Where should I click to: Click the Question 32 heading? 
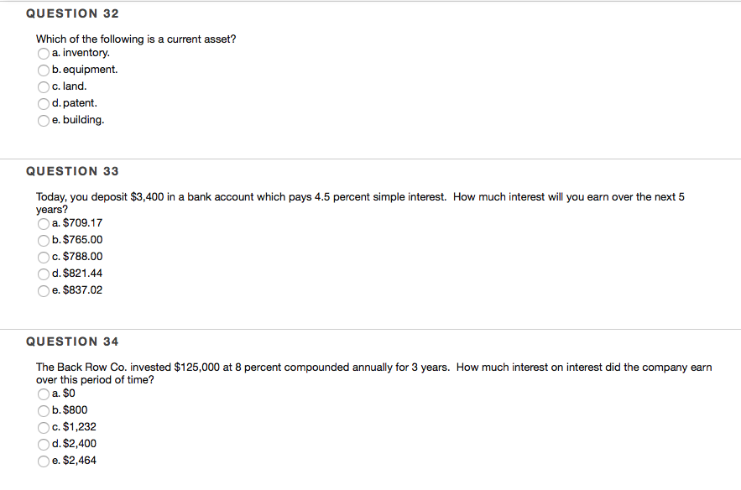[x=72, y=13]
